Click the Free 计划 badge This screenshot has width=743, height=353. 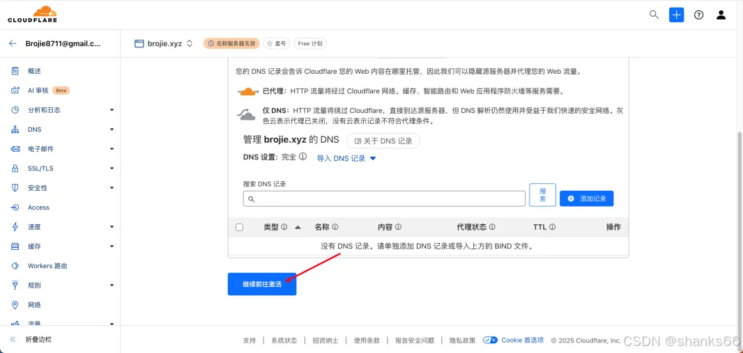310,44
